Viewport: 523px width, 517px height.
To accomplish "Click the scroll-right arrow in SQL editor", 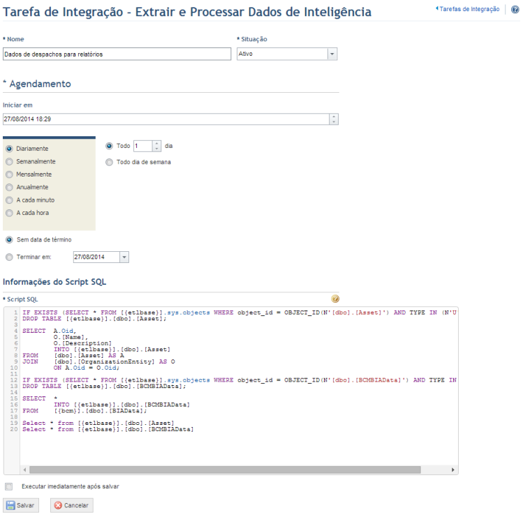I will (x=452, y=470).
